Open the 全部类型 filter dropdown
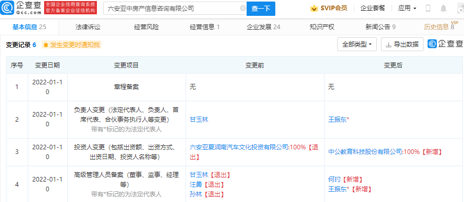464x202 pixels. point(357,44)
